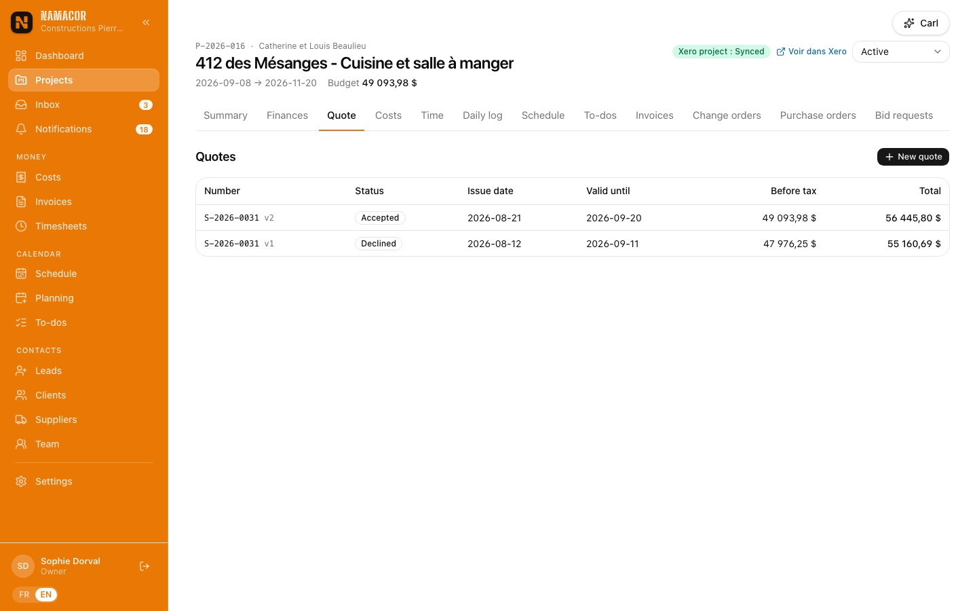The image size is (977, 611).
Task: Open Projects in the sidebar
Action: point(83,80)
